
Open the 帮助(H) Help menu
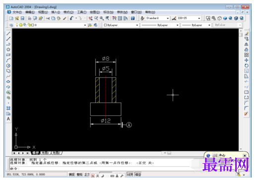coord(150,12)
